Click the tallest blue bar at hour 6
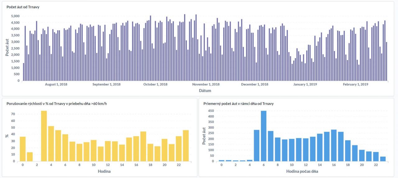 coord(264,136)
